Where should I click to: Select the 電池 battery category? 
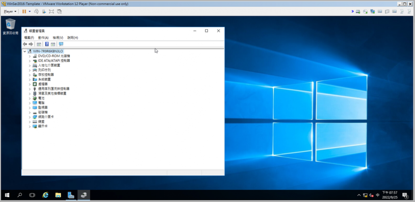click(x=41, y=98)
